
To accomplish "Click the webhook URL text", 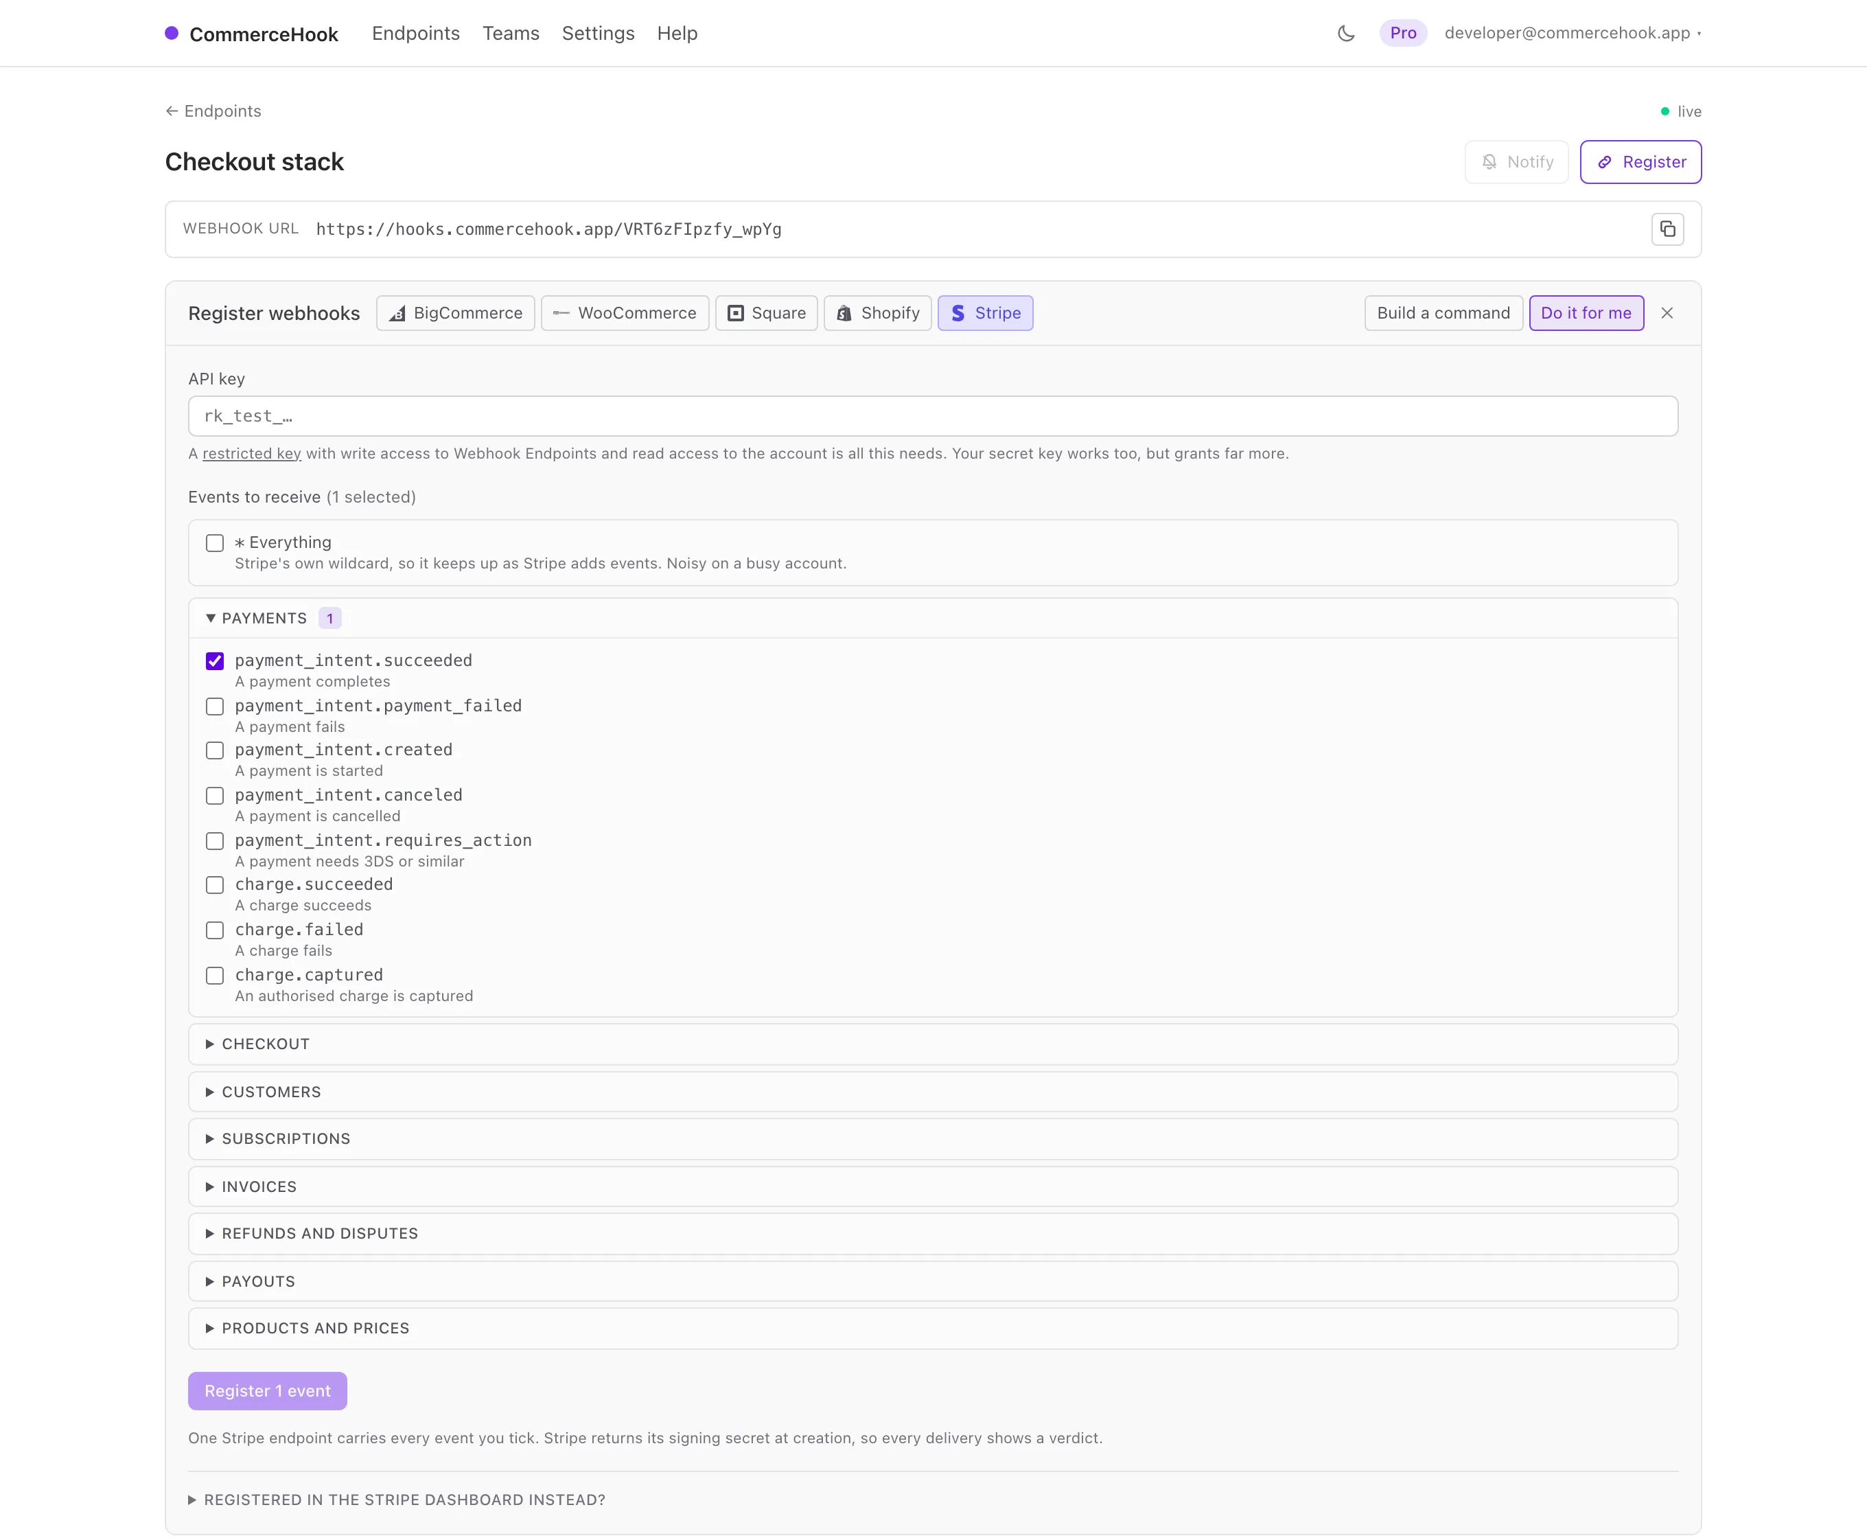I will point(548,229).
